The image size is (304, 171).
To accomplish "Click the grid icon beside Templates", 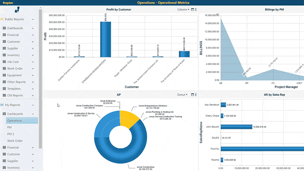I will click(x=4, y=89).
